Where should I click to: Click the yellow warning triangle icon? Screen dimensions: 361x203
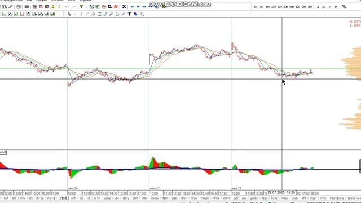click(x=53, y=7)
